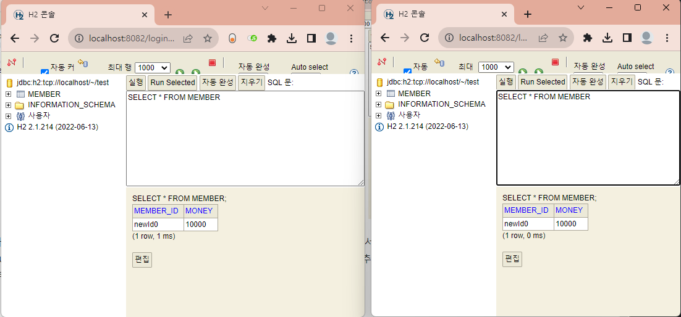
Task: Click the Disconnect icon in right window
Action: coord(382,62)
